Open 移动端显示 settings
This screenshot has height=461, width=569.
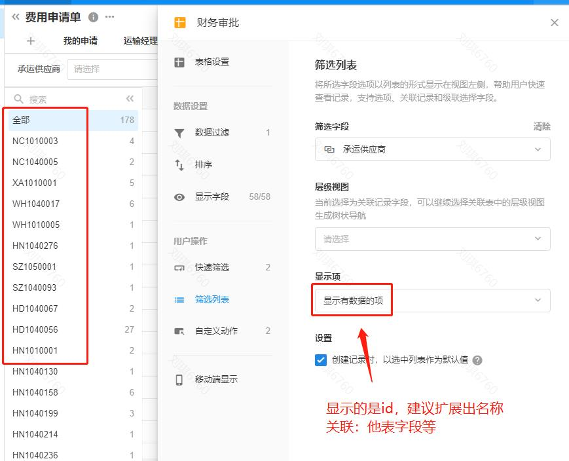coord(216,380)
